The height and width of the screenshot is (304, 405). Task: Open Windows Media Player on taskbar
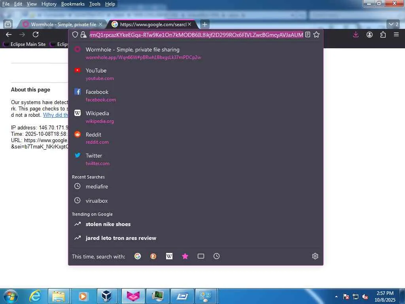(83, 296)
